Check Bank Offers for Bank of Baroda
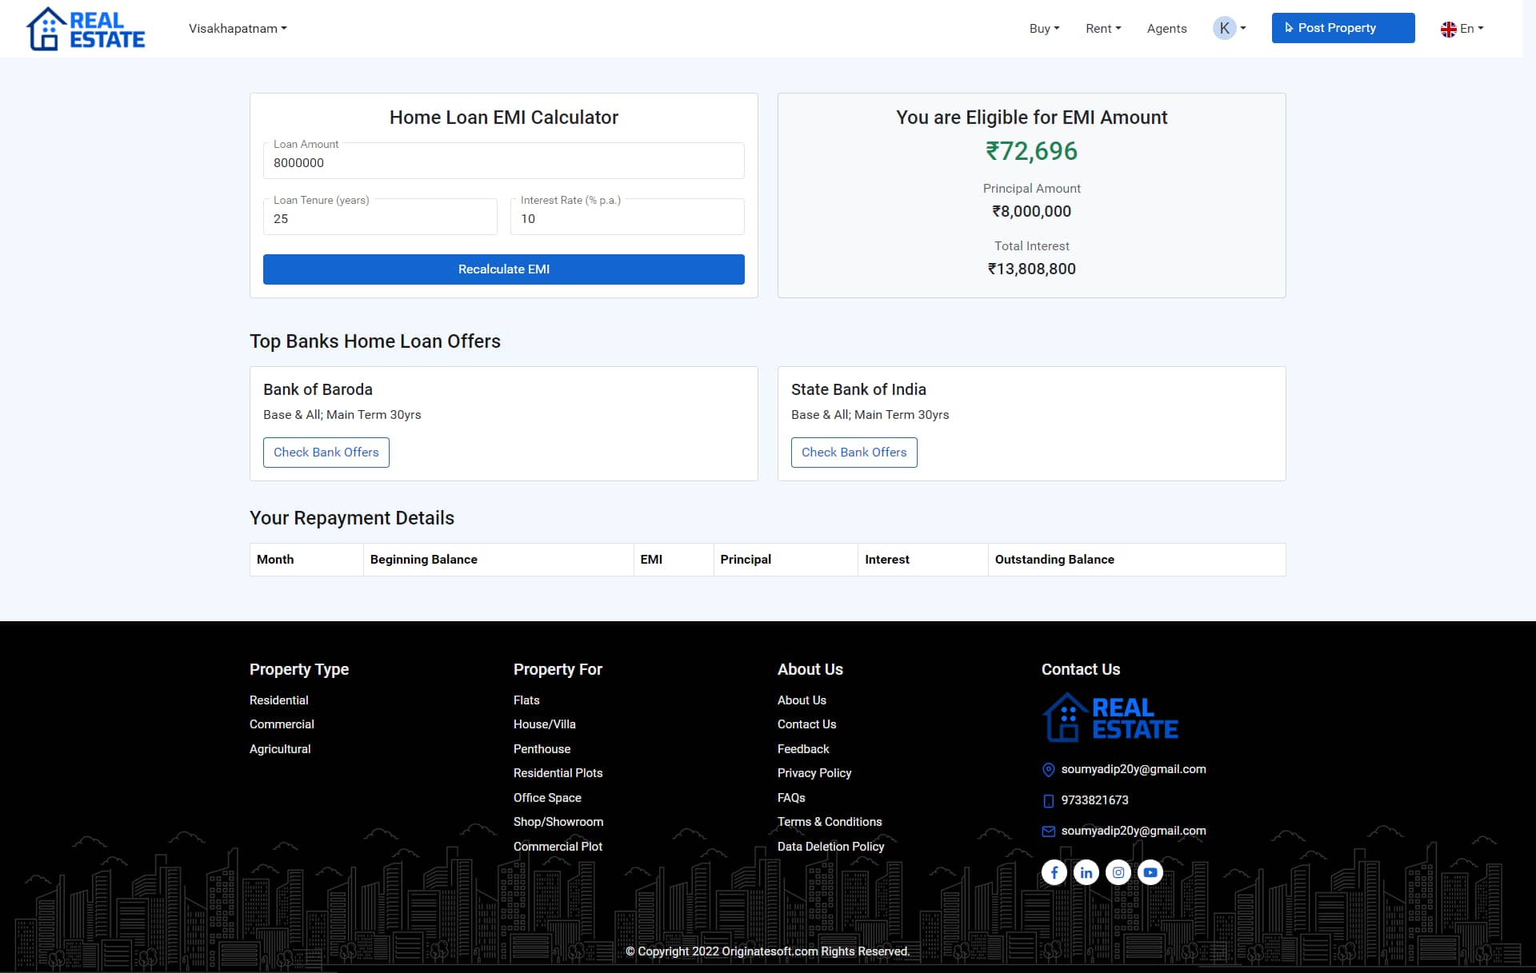 [326, 453]
